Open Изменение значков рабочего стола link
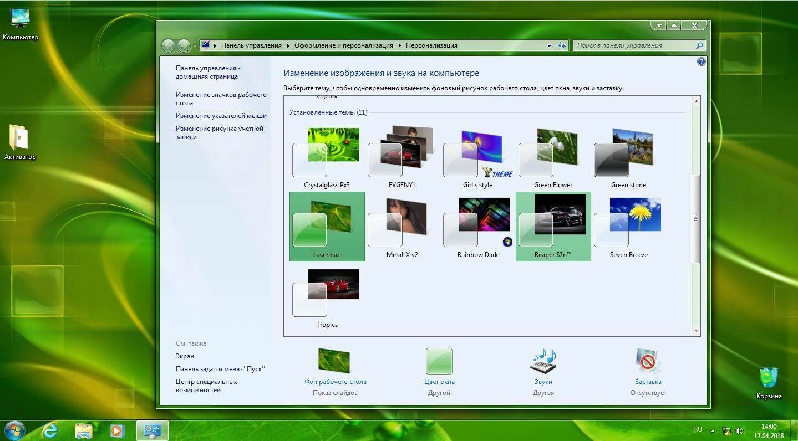The image size is (798, 441). (x=221, y=99)
